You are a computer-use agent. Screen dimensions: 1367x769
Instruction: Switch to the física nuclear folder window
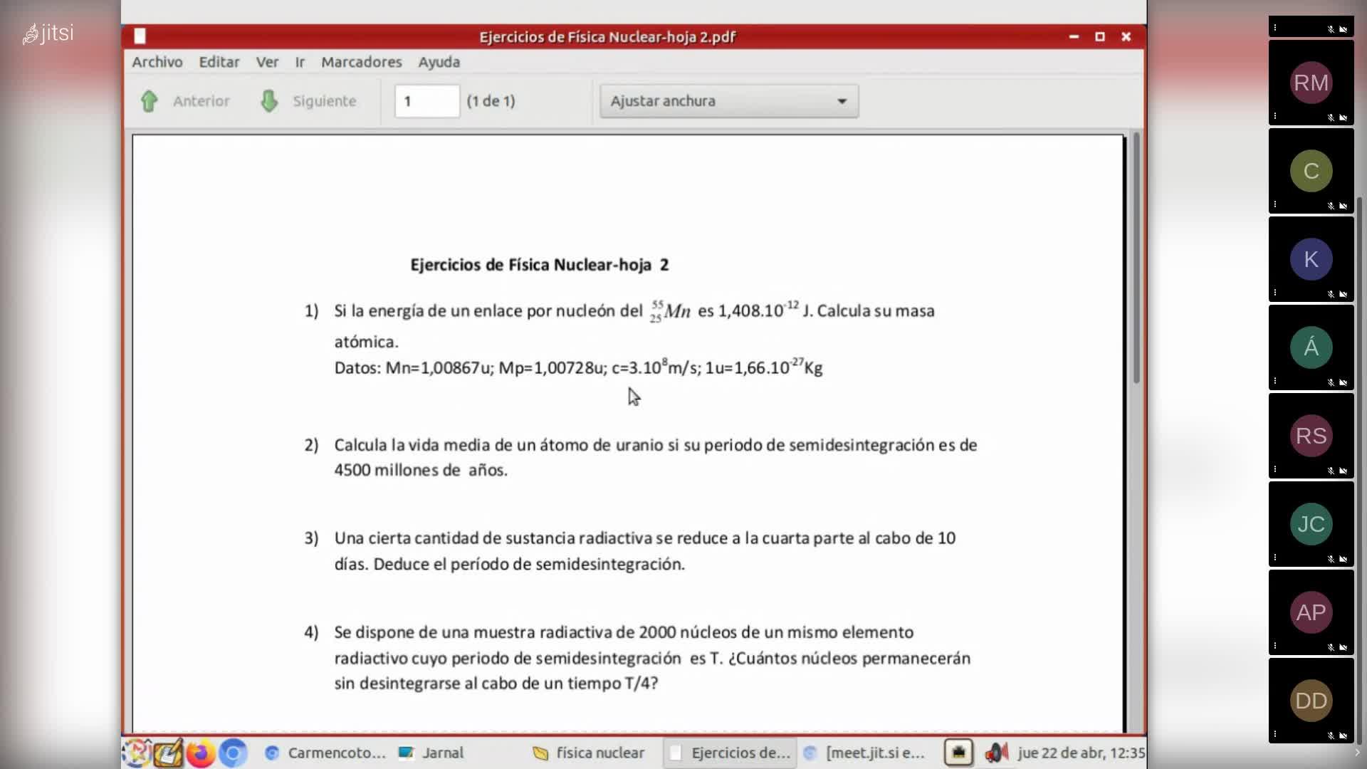click(x=590, y=753)
